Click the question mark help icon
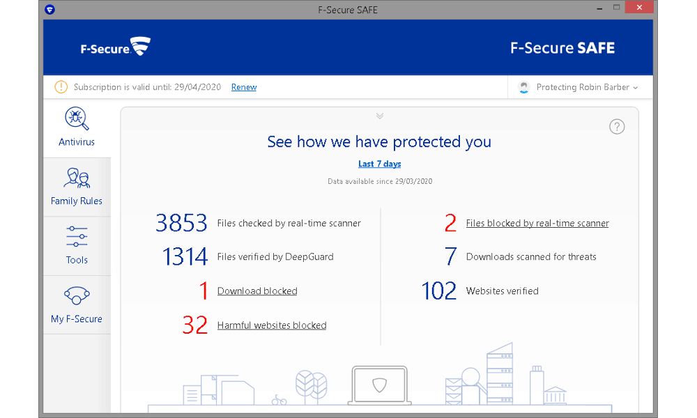The height and width of the screenshot is (418, 697). coord(617,127)
